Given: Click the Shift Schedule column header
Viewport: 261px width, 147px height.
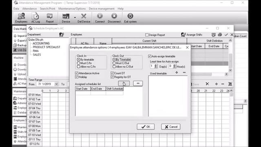Looking at the screenshot, I should pos(115,89).
